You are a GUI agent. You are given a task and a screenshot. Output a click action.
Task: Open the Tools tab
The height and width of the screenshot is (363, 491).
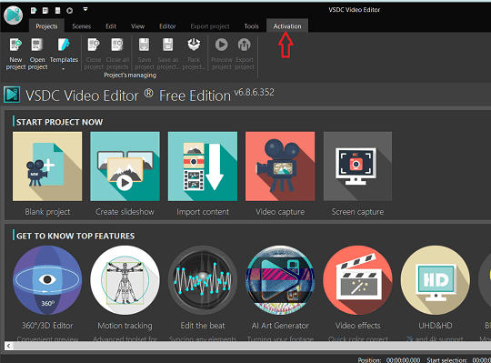click(x=251, y=26)
